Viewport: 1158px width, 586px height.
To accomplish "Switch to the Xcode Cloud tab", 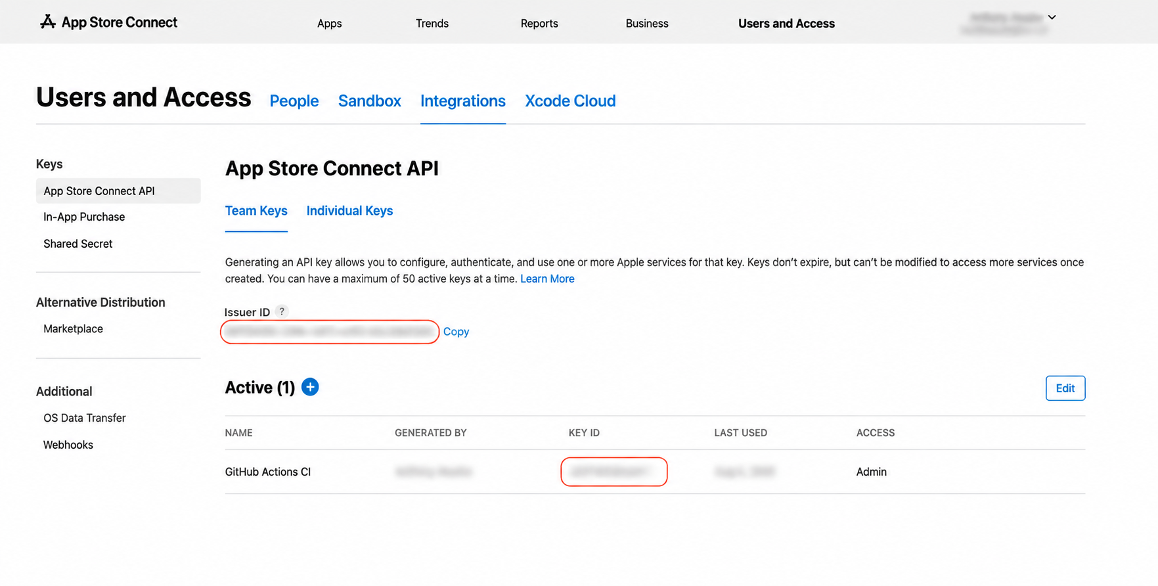I will pyautogui.click(x=570, y=101).
